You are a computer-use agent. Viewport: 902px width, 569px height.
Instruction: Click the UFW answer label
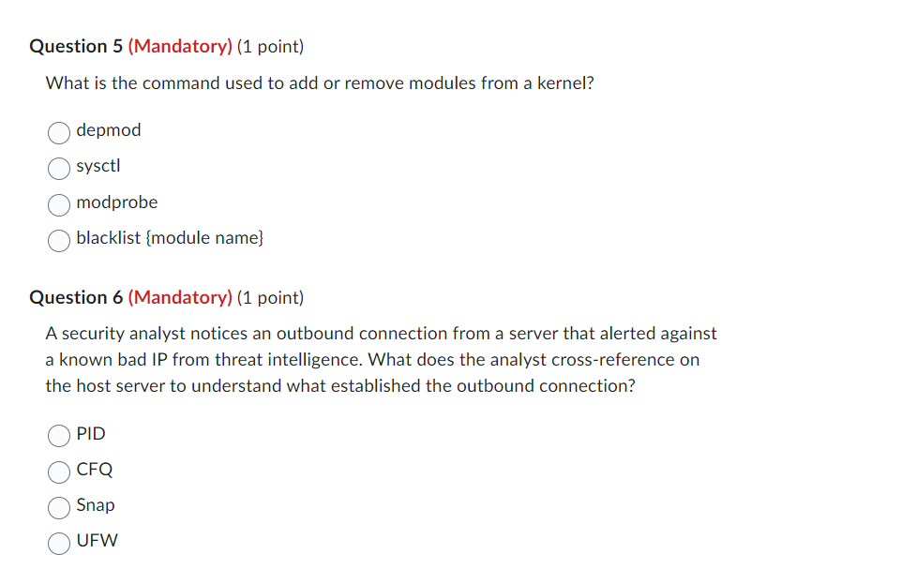tap(98, 541)
